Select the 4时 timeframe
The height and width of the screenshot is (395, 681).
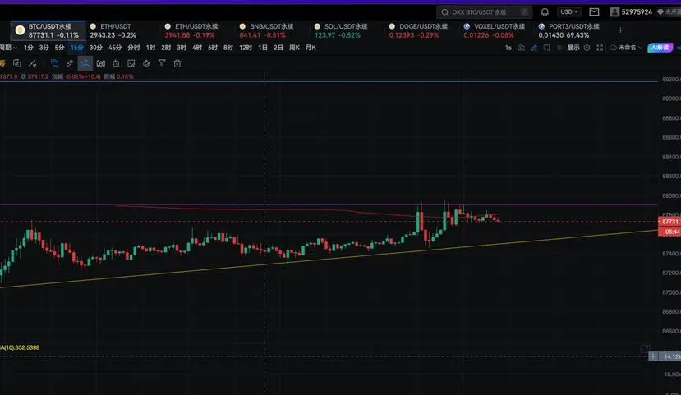coord(197,48)
